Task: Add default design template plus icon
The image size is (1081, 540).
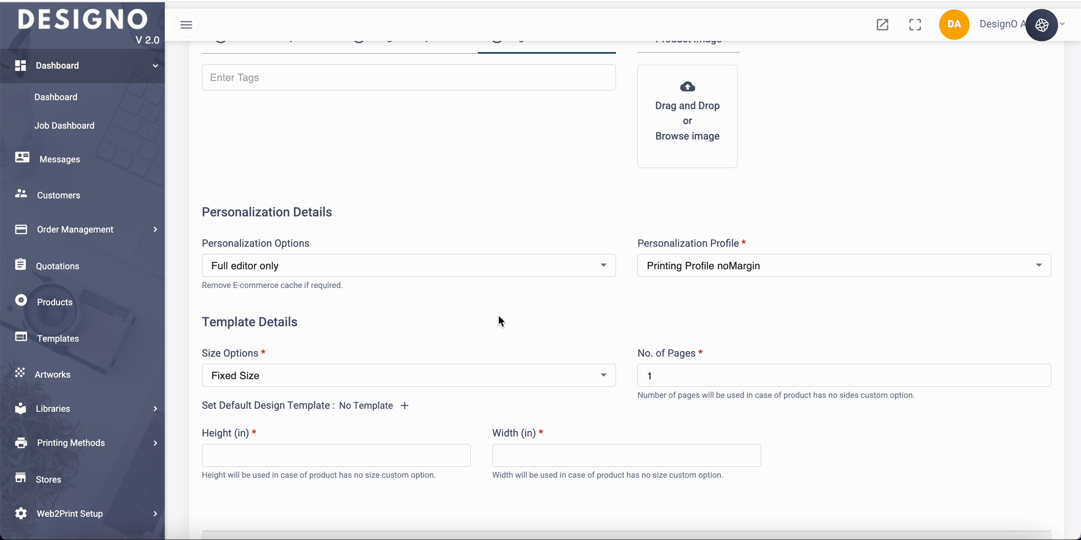Action: 405,405
